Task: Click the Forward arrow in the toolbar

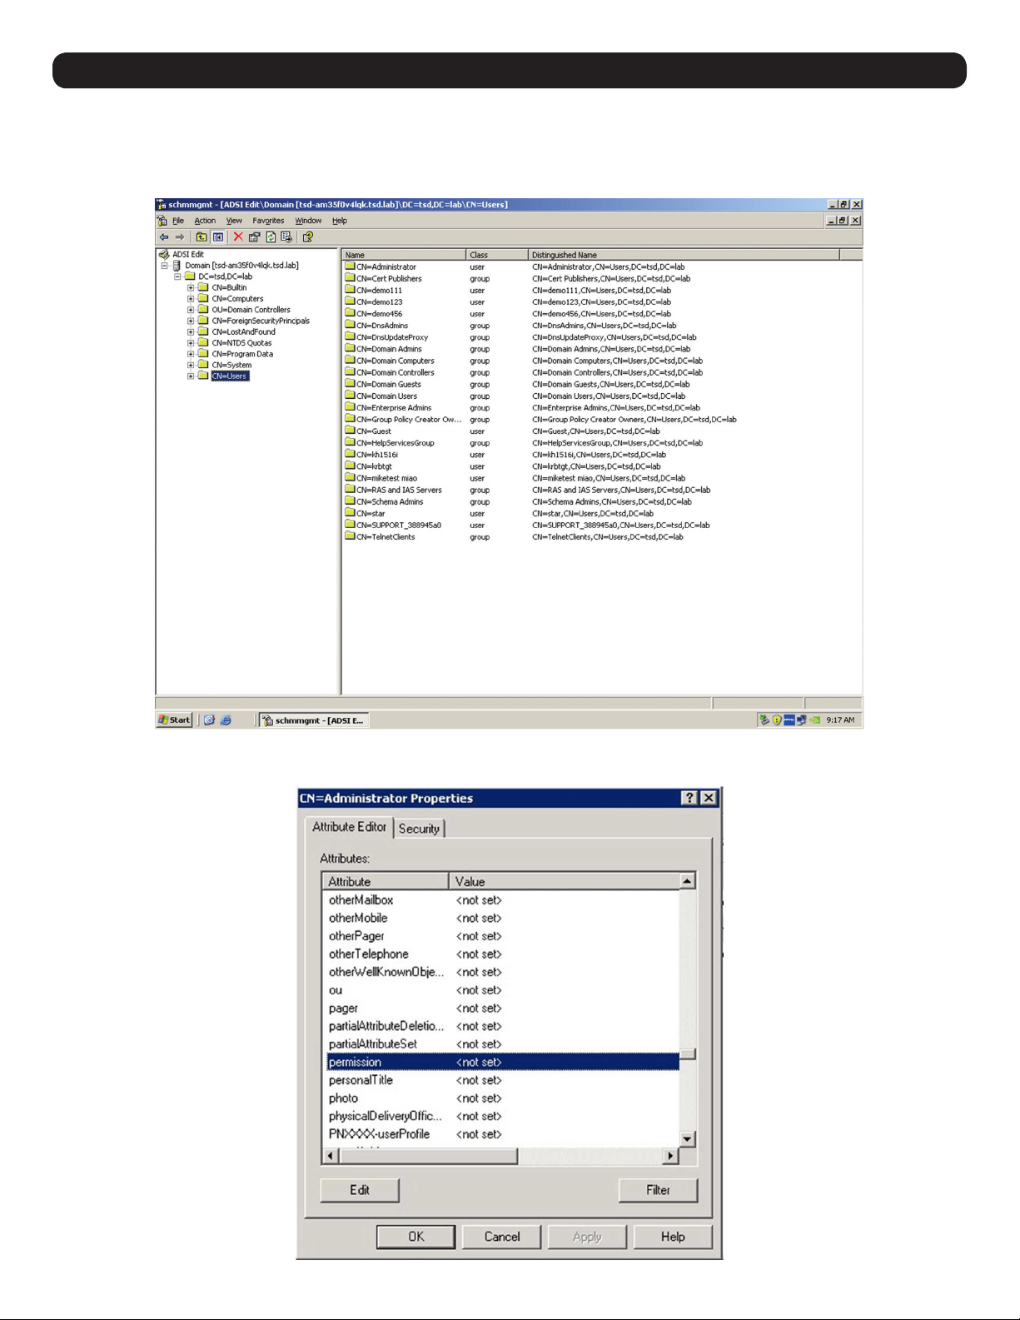Action: [x=179, y=237]
